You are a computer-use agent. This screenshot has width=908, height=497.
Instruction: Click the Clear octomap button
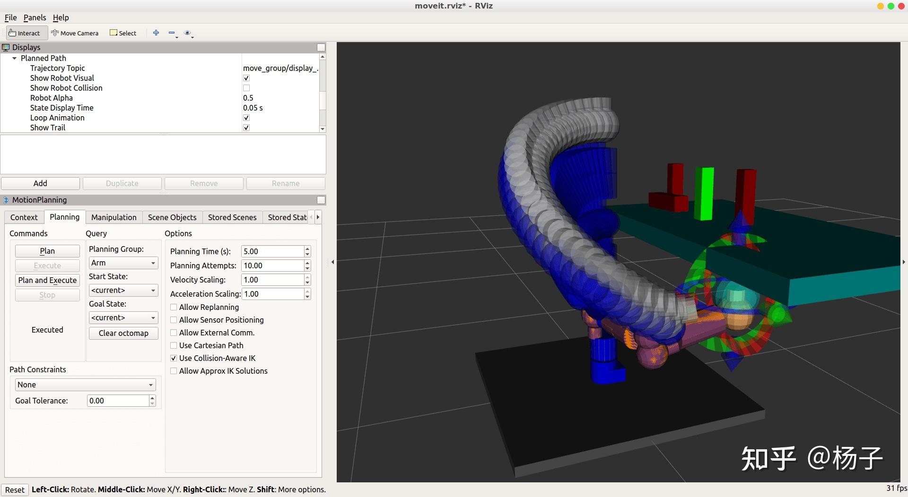(123, 333)
